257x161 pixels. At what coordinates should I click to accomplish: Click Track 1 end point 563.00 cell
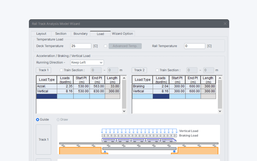[97, 87]
